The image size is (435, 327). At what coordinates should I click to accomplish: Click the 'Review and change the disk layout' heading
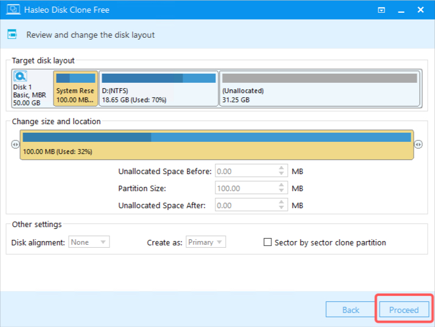pos(91,35)
